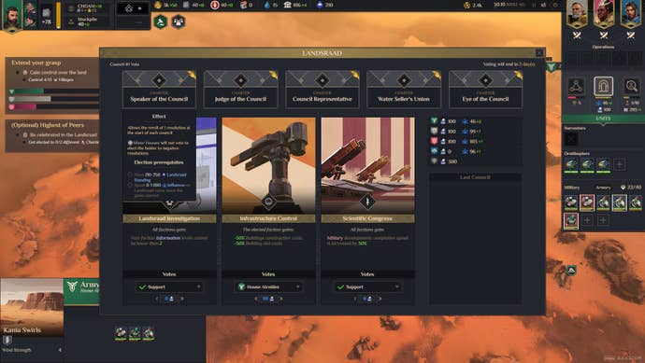This screenshot has height=363, width=645.
Task: Open the Scientific Congress resolution title
Action: click(367, 218)
